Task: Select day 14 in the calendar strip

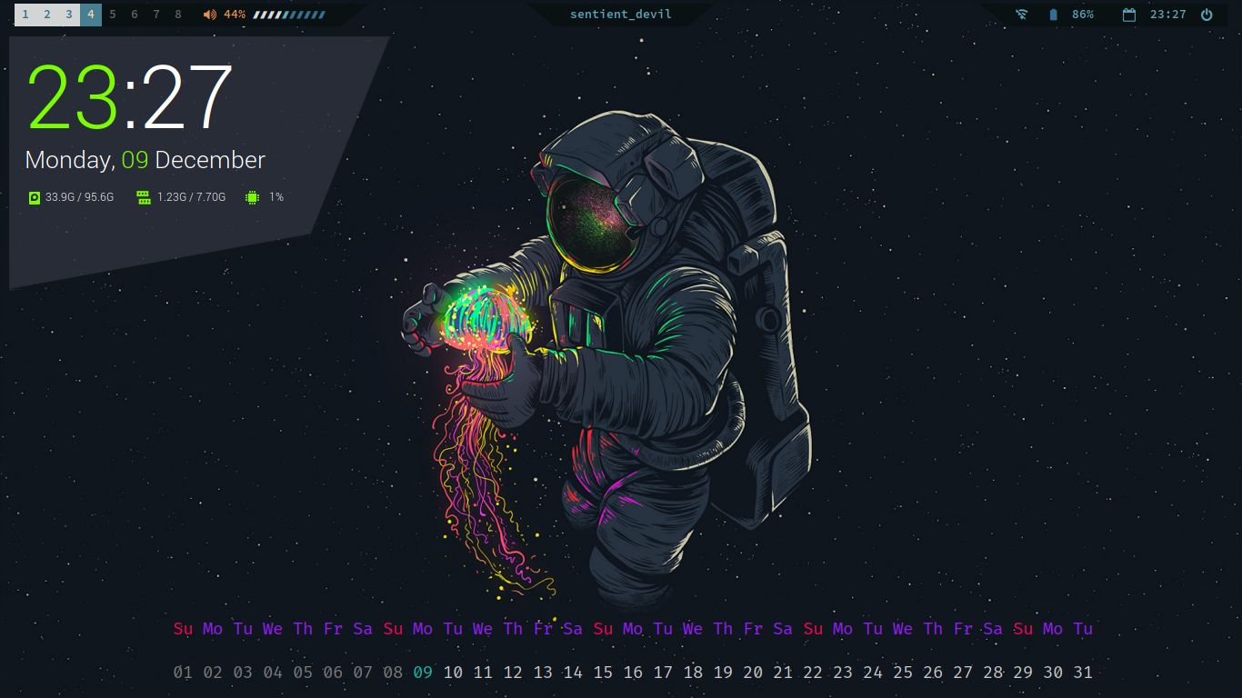Action: point(573,673)
